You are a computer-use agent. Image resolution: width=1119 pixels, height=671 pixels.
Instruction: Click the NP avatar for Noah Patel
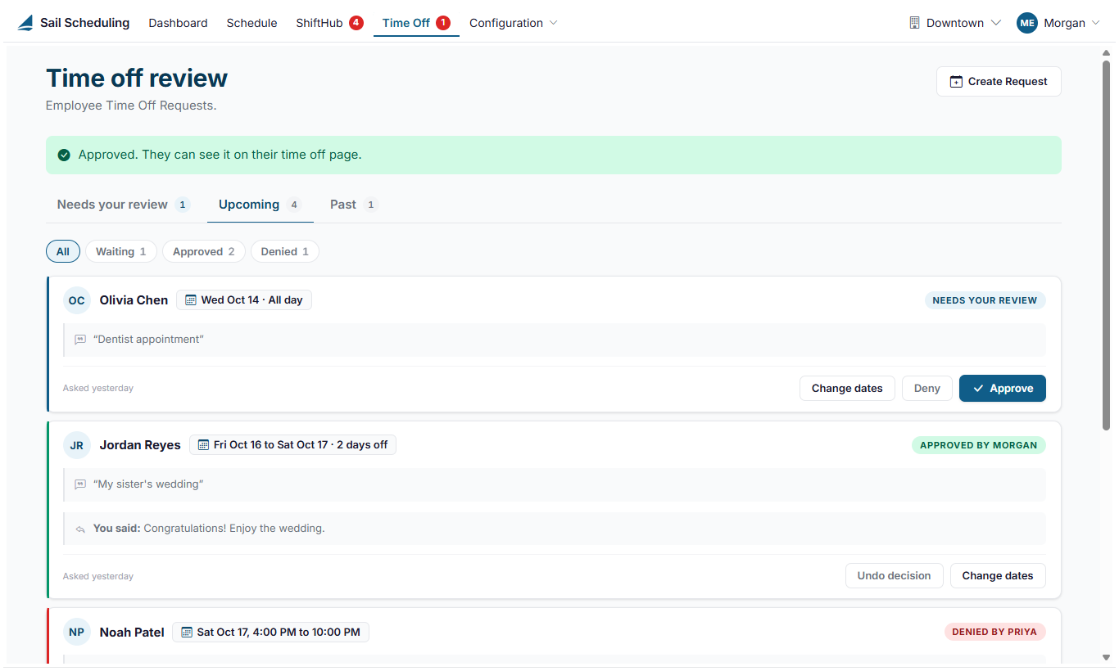(77, 632)
